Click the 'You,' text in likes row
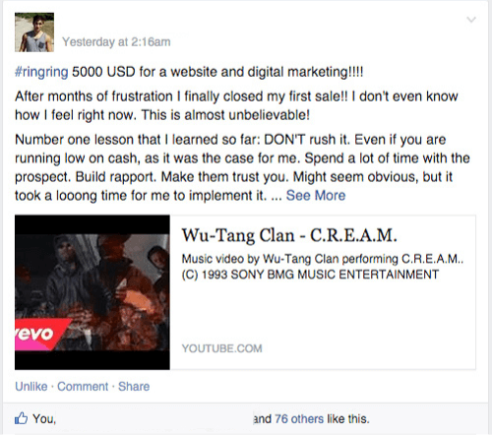Viewport: 492px width, 435px height. (44, 419)
